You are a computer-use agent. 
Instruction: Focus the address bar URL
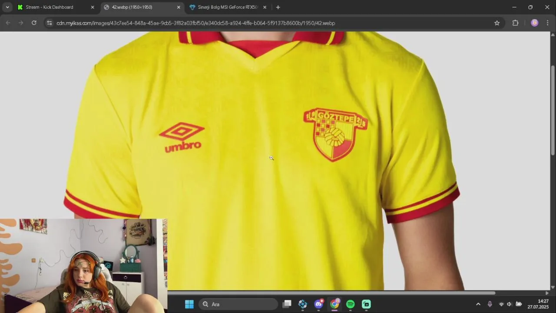(x=195, y=23)
